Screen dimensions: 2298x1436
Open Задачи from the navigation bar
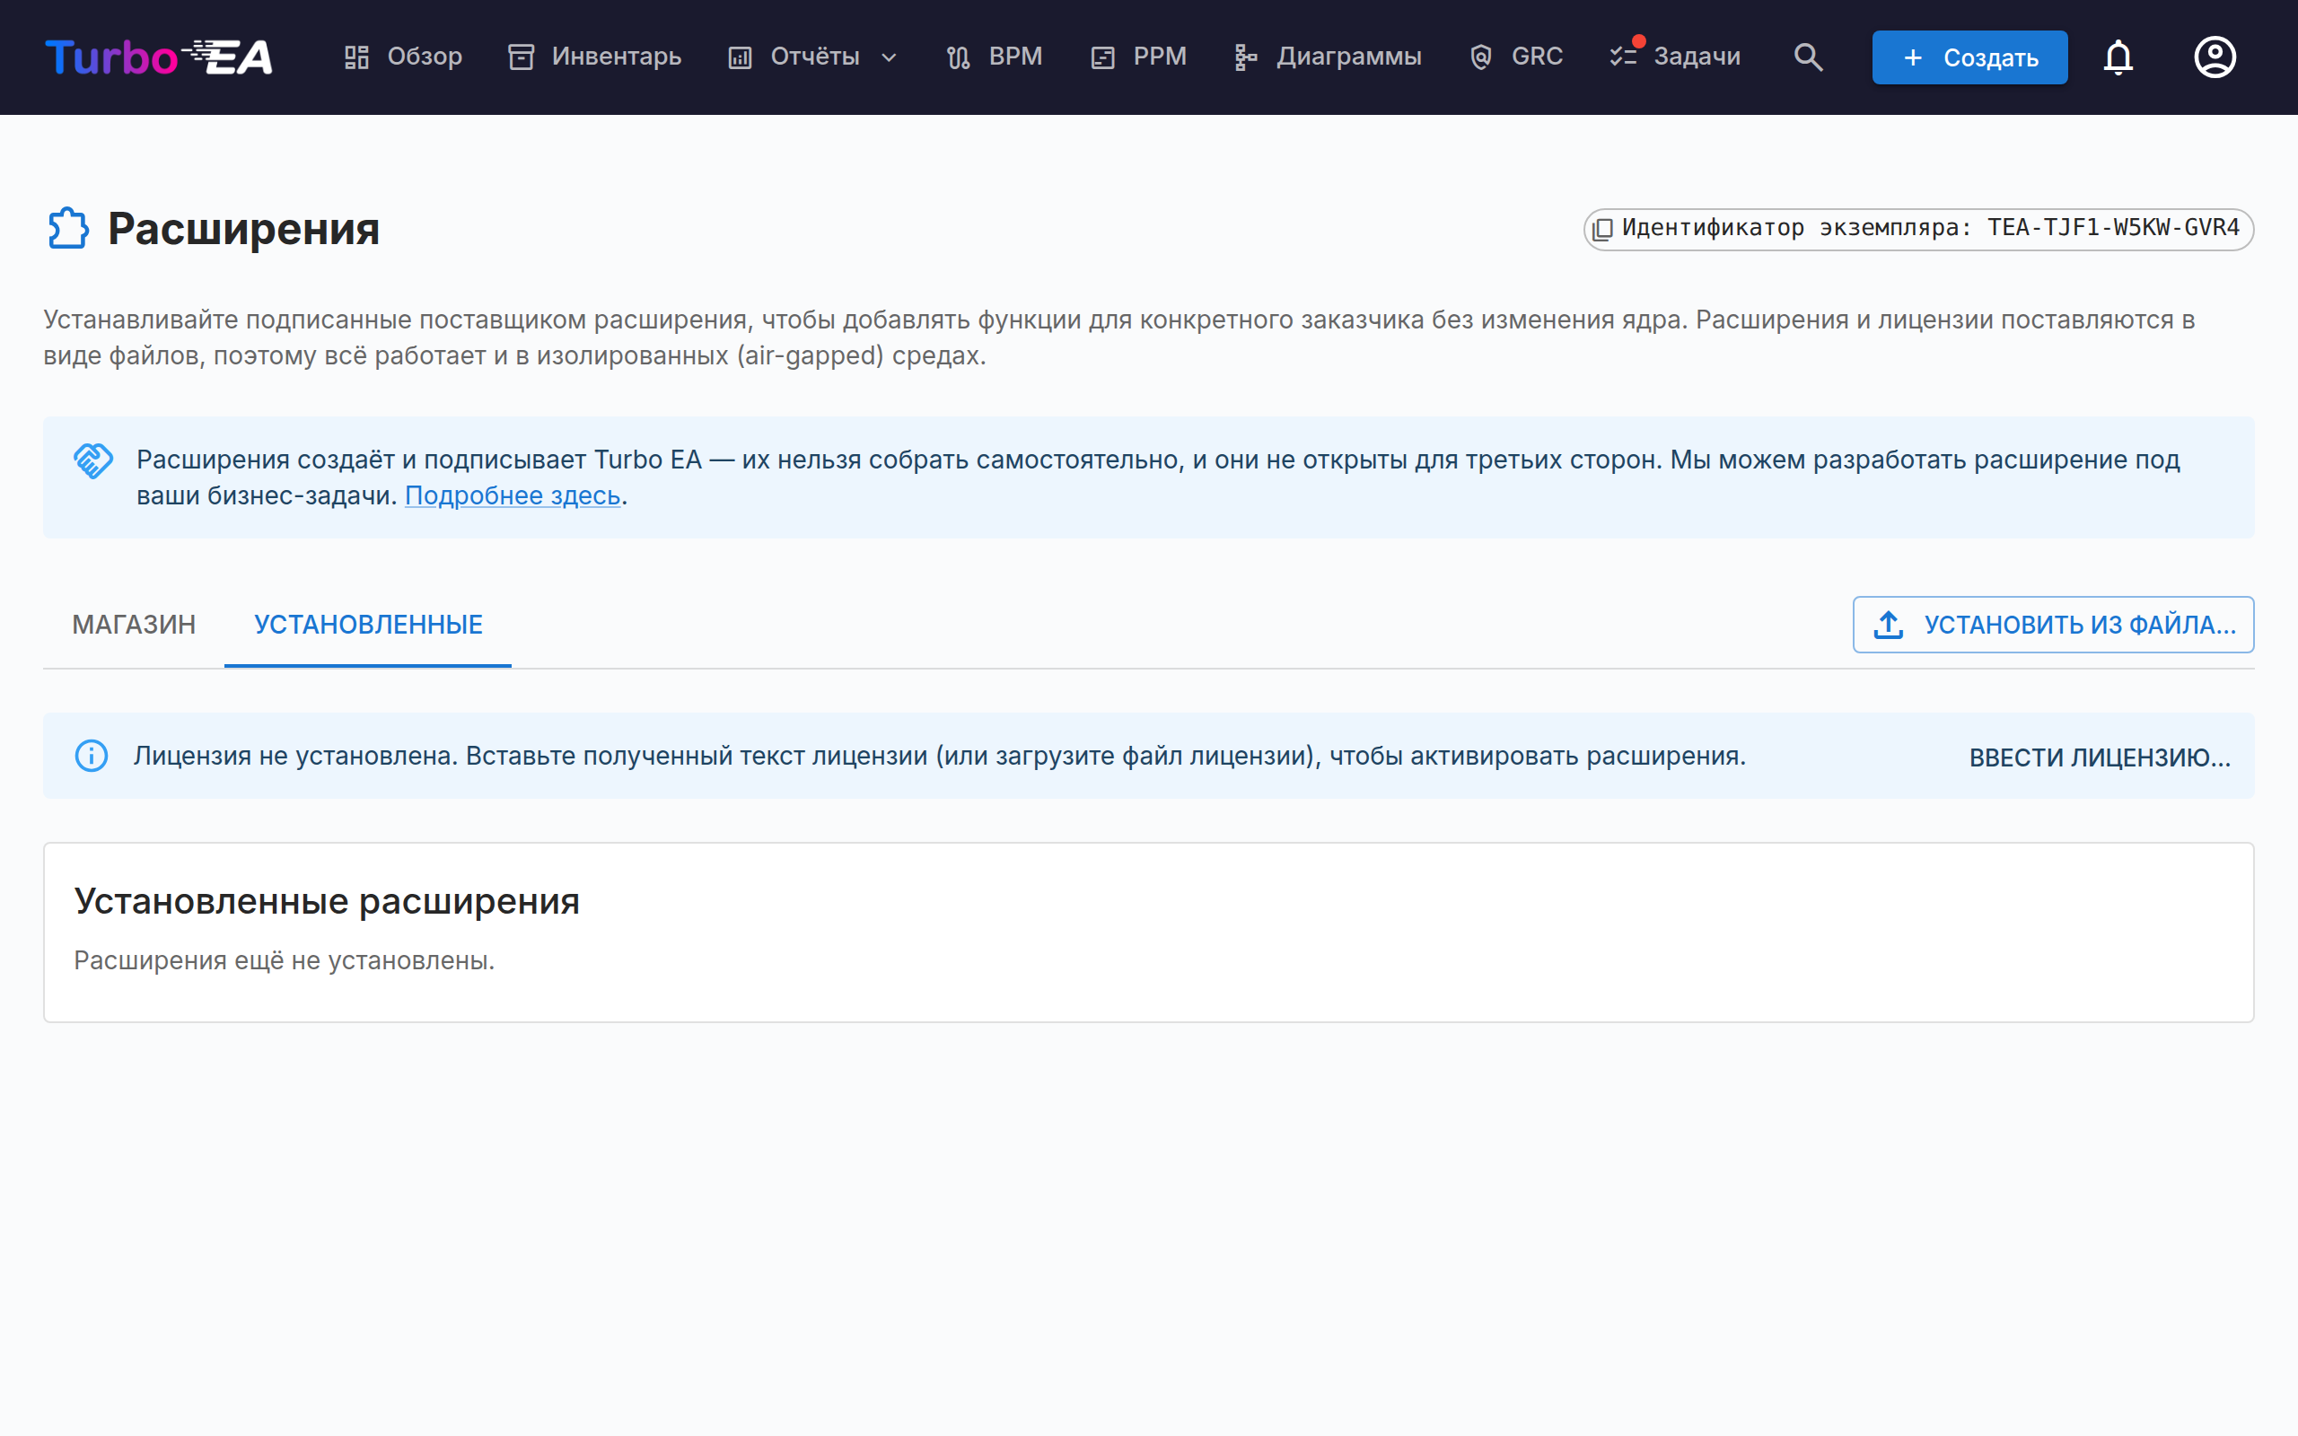[x=1676, y=57]
